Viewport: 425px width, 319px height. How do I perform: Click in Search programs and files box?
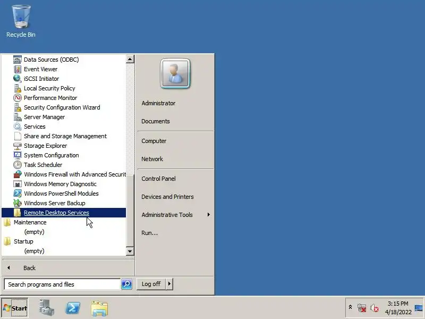pos(62,284)
